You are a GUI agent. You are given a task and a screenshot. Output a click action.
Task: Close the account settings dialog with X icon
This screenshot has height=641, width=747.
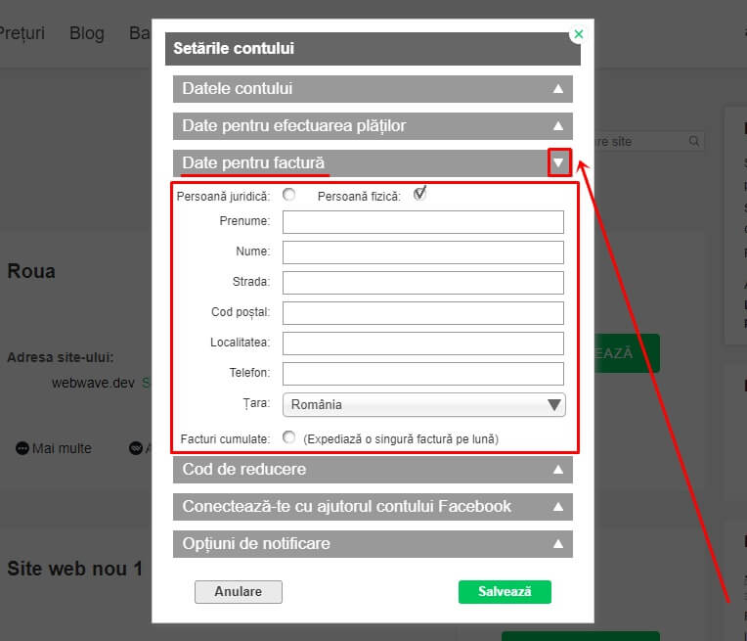(579, 34)
